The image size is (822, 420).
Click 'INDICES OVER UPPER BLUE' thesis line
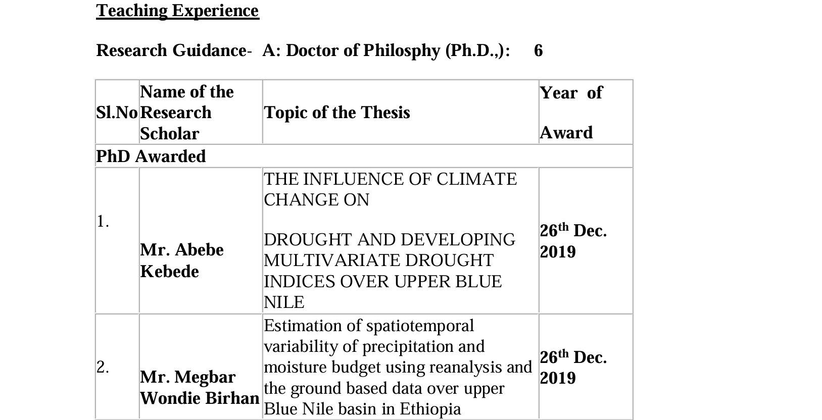click(382, 281)
